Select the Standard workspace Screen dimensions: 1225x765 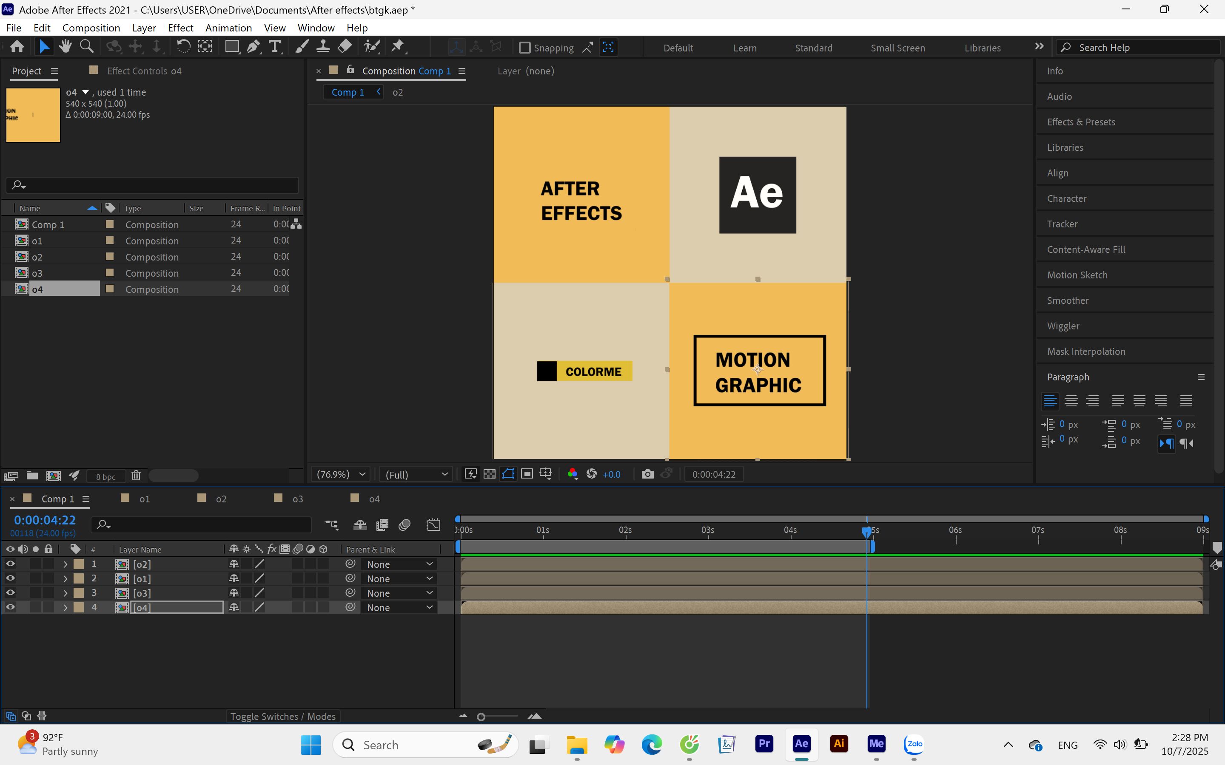[x=813, y=48]
